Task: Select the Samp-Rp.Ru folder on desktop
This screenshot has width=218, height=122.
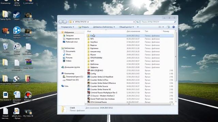Action: pos(5,16)
